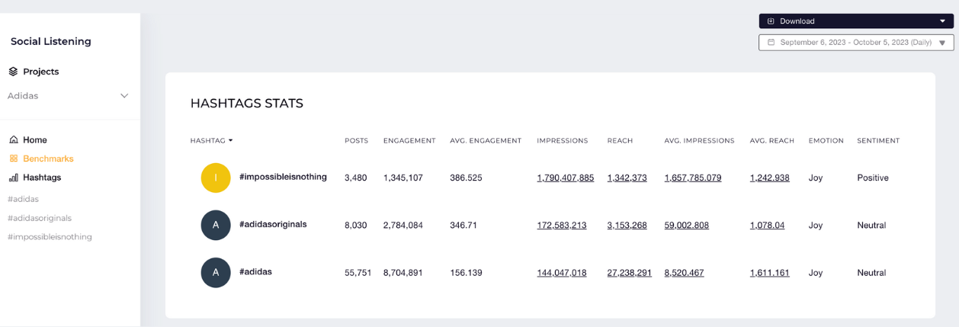Viewport: 959px width, 327px height.
Task: Click the Hashtags bar chart icon
Action: tap(13, 178)
